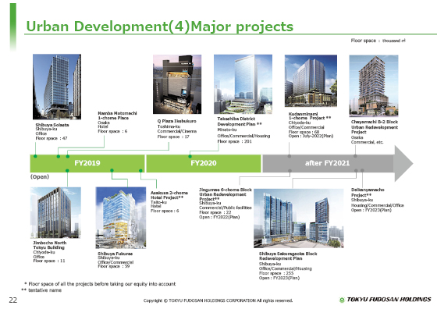Image resolution: width=437 pixels, height=309 pixels.
Task: Click the Office/Commercial/Housing text under Takeshiba
Action: (243, 136)
